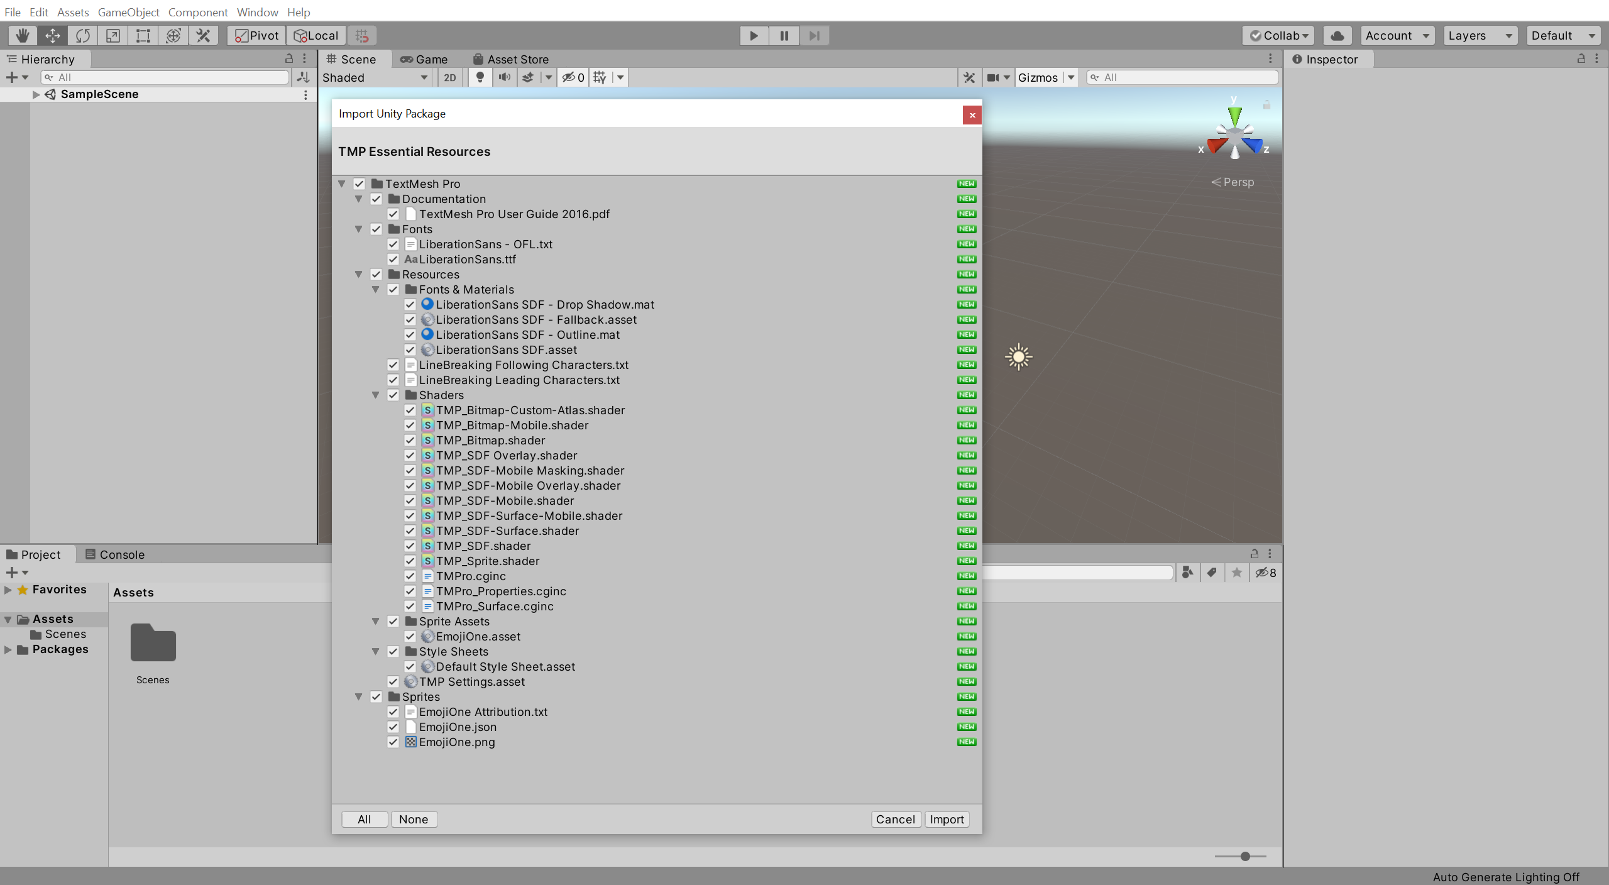Open the Layers dropdown
This screenshot has width=1609, height=885.
tap(1480, 36)
